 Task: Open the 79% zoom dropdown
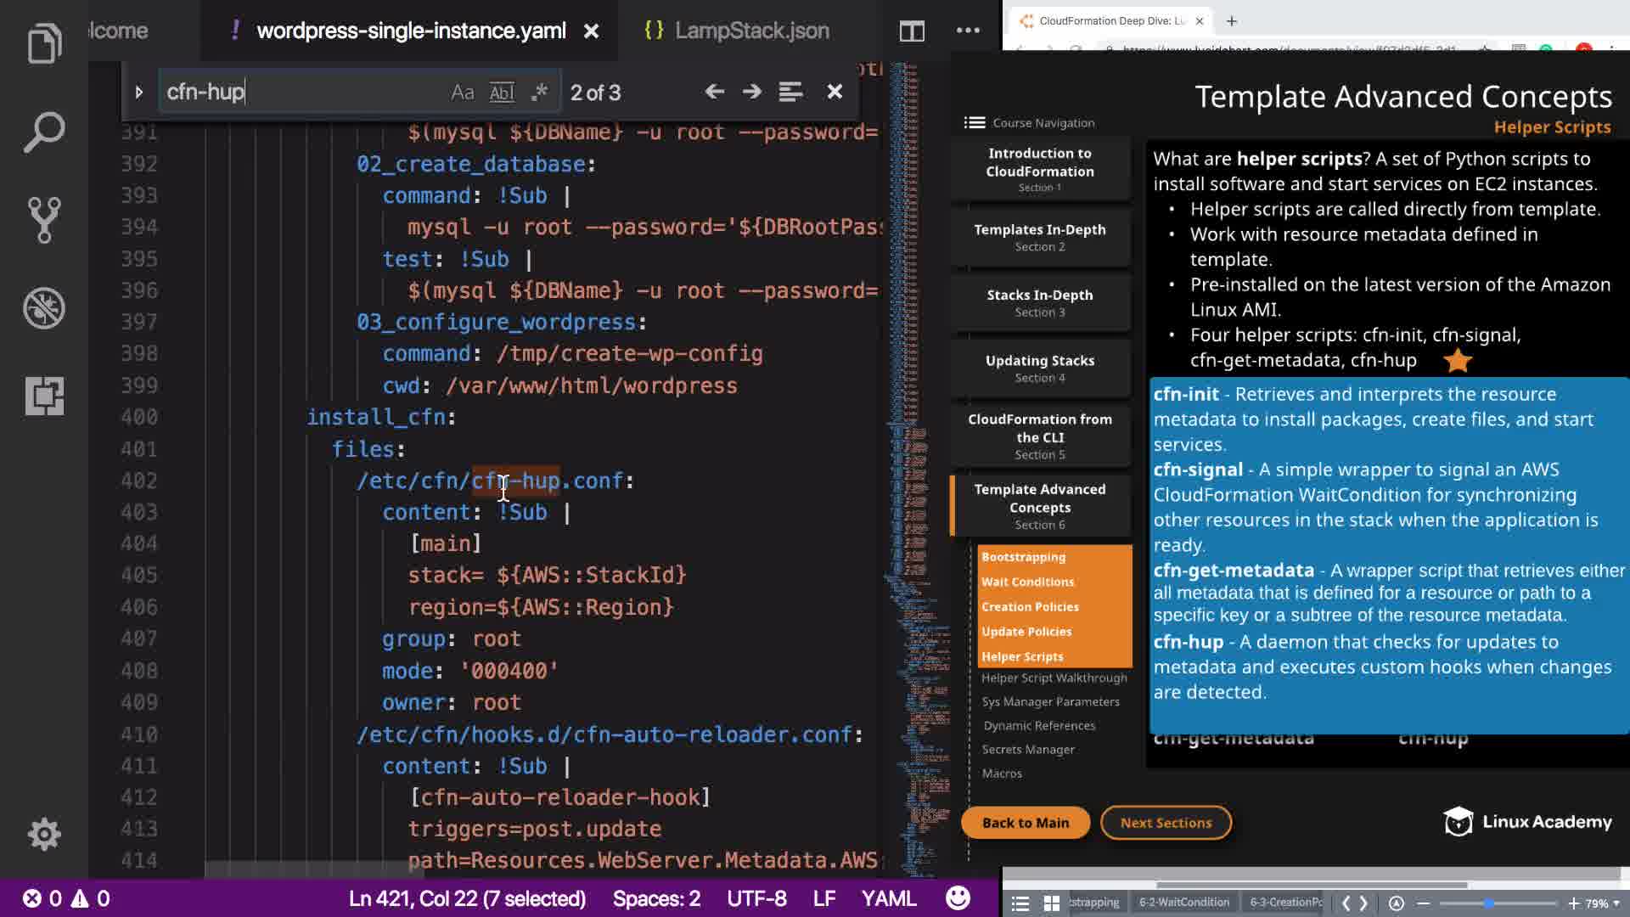1602,903
